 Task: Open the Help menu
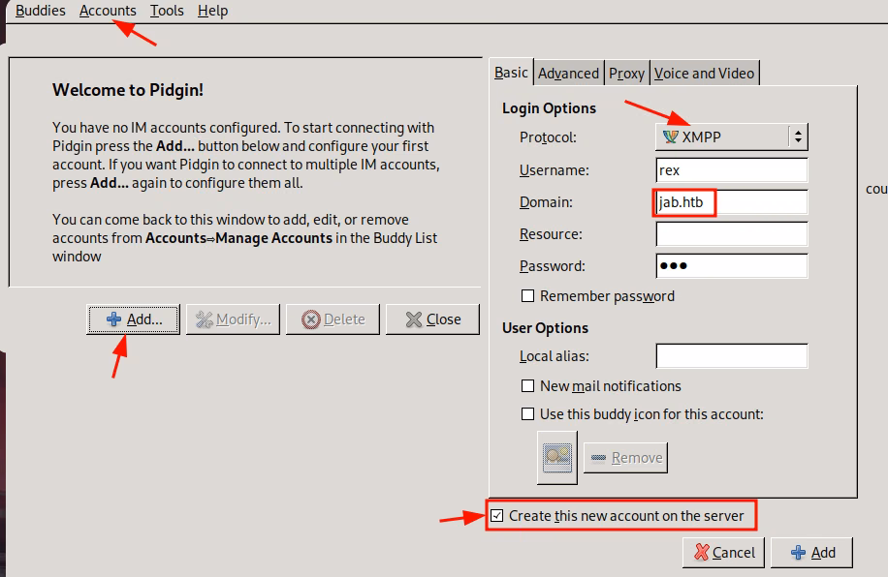213,11
